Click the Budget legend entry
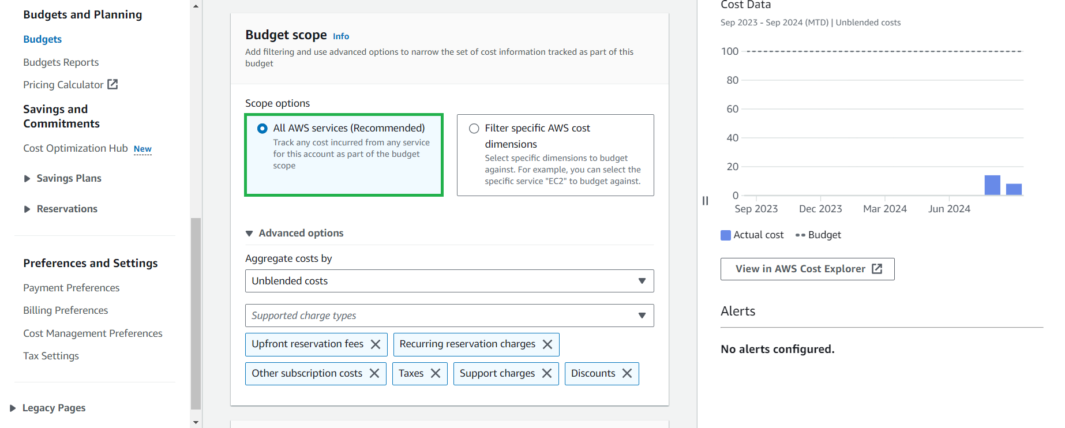Image resolution: width=1065 pixels, height=428 pixels. point(818,235)
